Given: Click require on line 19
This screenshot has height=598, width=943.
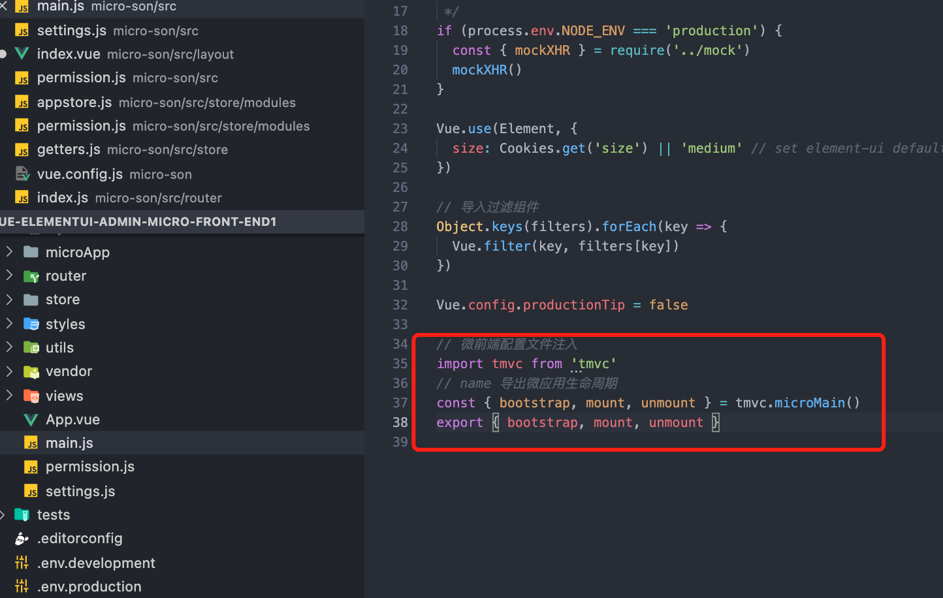Looking at the screenshot, I should point(637,50).
